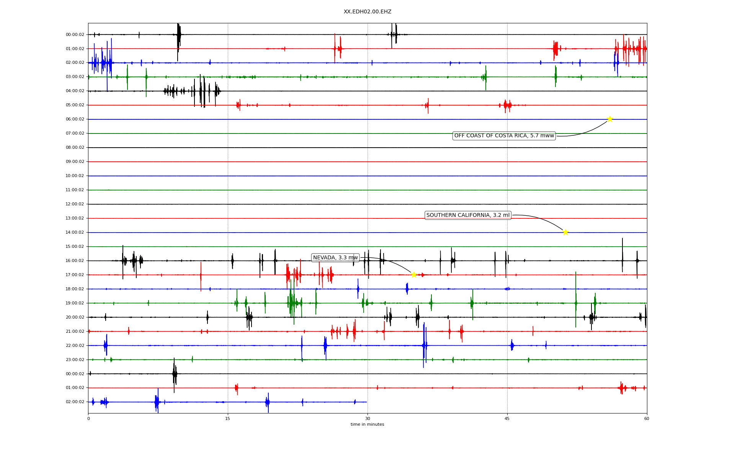This screenshot has width=735, height=459.
Task: Click the OFF COAST OF COSTA RICA label
Action: tap(504, 136)
